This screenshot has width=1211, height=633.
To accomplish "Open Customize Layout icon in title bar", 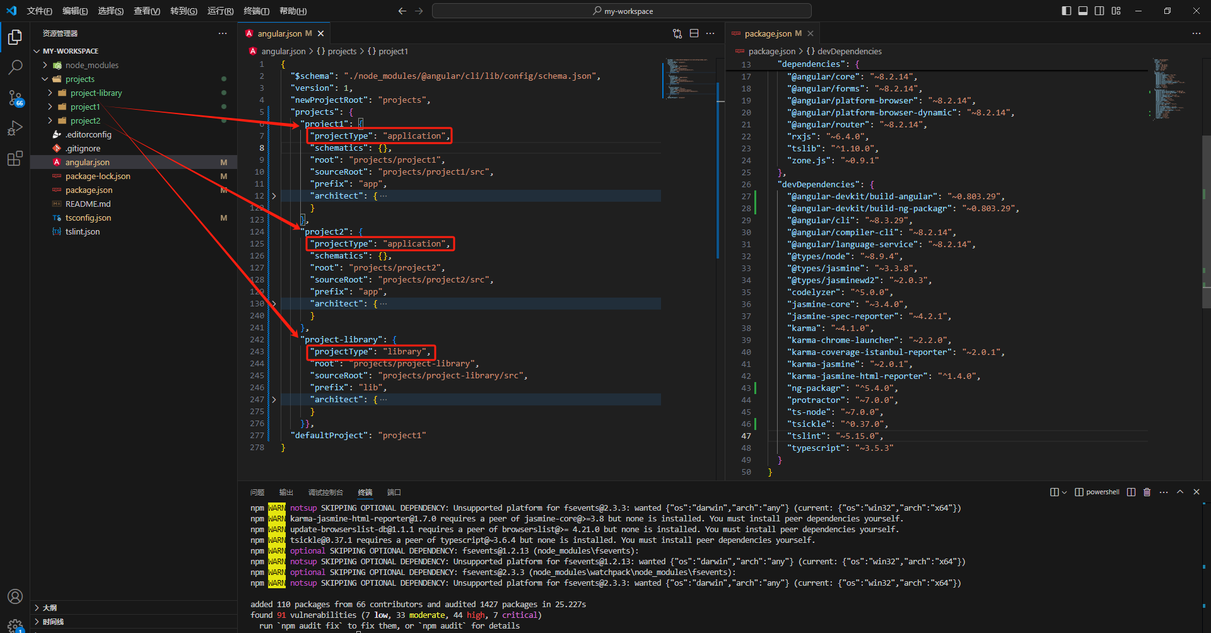I will click(x=1116, y=11).
